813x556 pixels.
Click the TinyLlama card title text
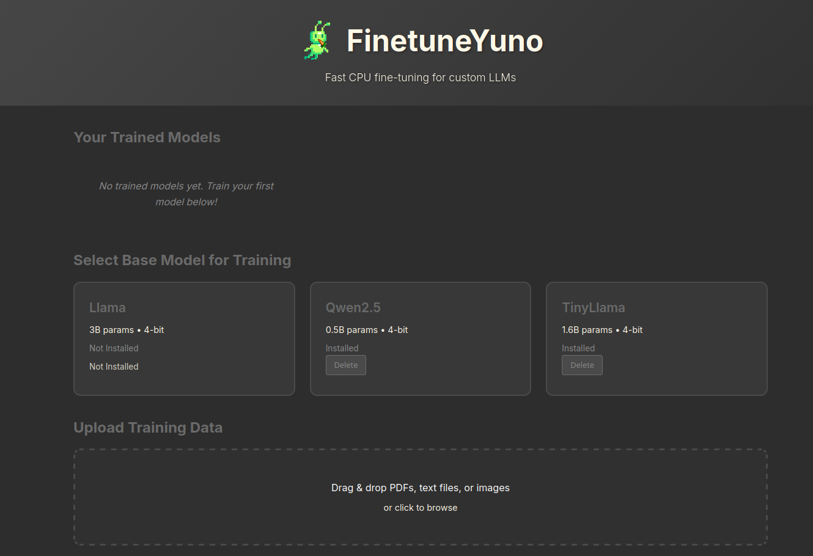[x=593, y=307]
